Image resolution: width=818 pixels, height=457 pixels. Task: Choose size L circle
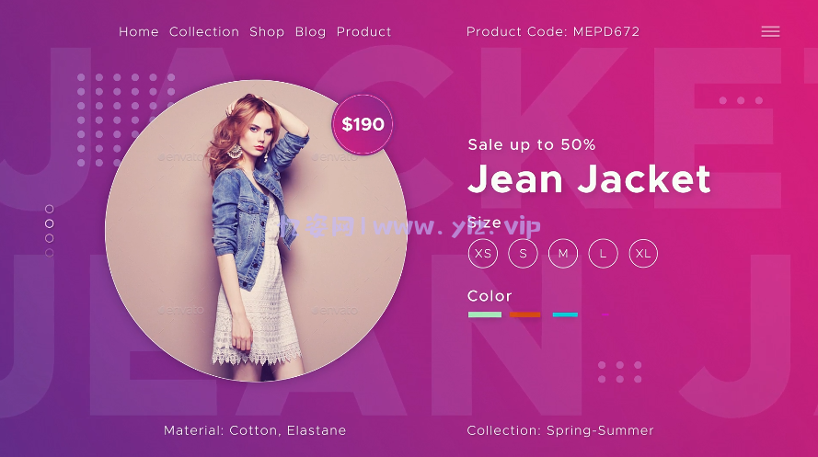click(x=603, y=253)
